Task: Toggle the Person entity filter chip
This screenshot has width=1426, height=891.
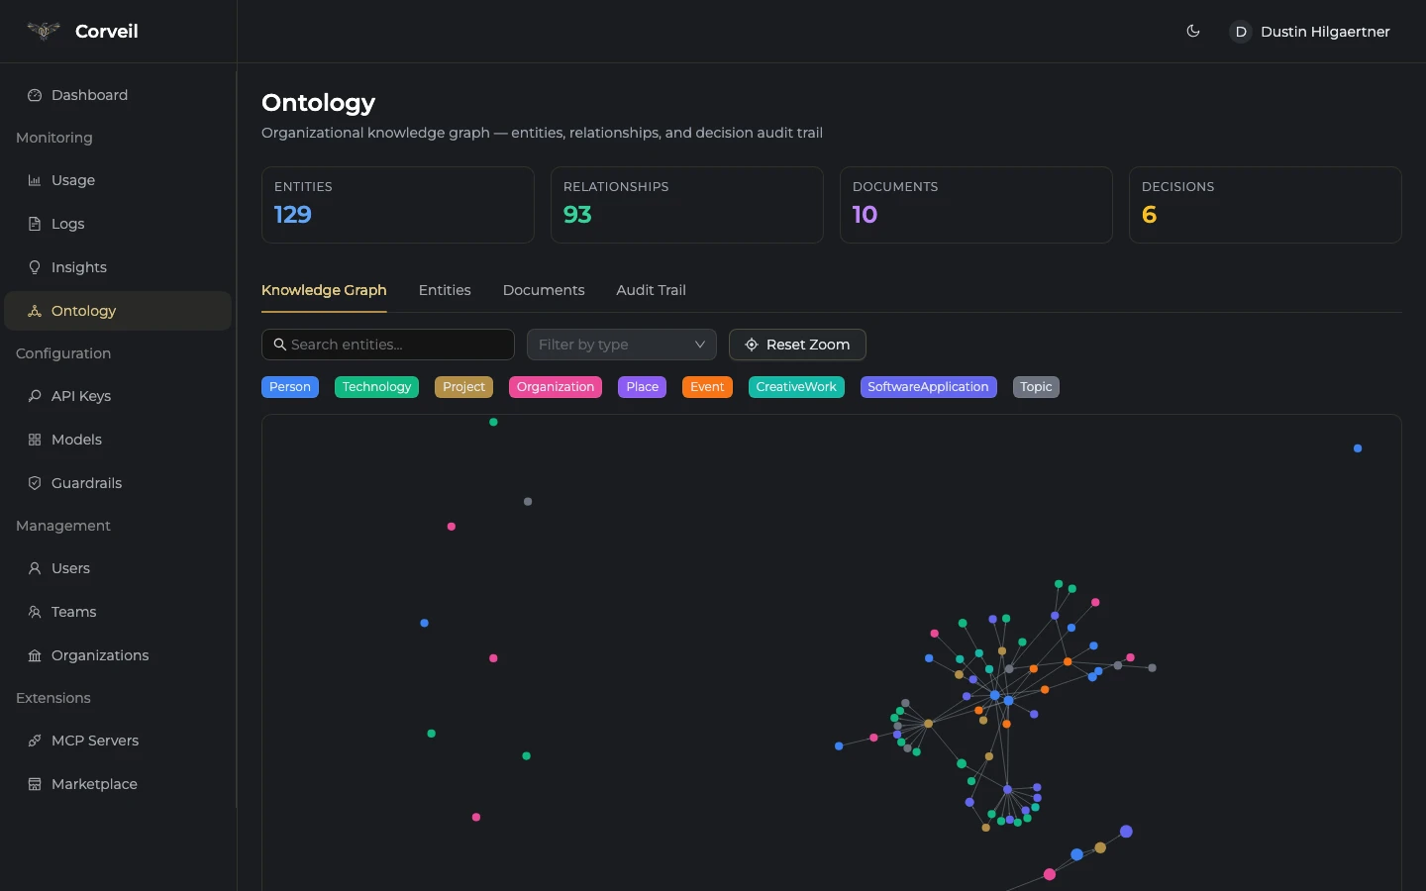Action: (289, 387)
